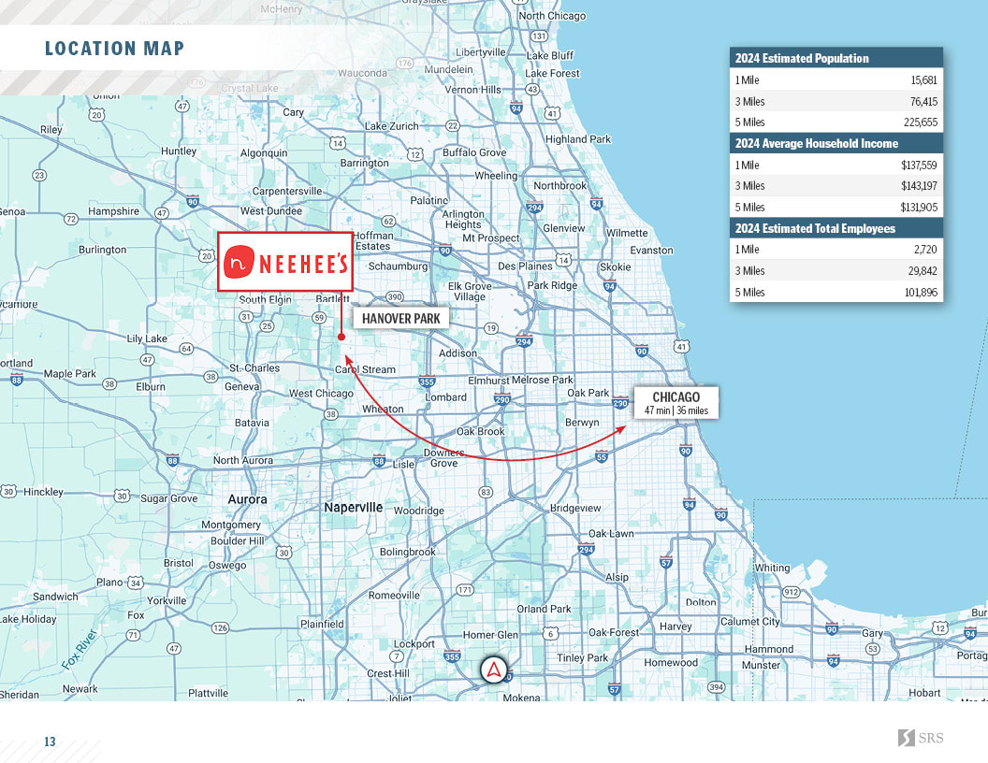988x763 pixels.
Task: Click the Bolingbrook city label
Action: 408,552
